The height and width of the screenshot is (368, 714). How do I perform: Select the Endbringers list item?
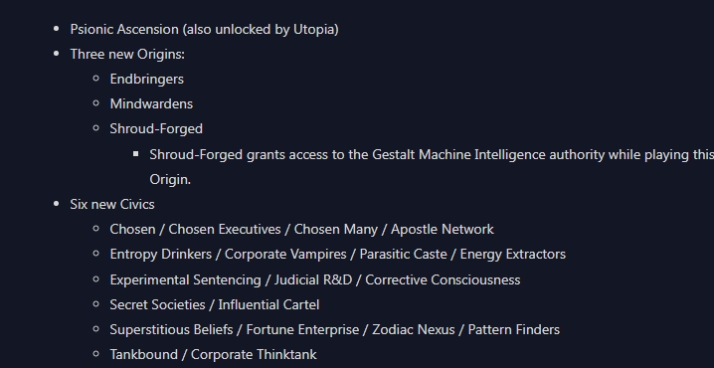click(x=146, y=80)
